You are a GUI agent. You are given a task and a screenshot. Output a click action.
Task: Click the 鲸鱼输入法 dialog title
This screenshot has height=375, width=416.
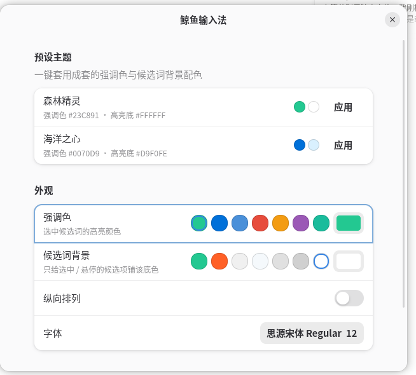pyautogui.click(x=204, y=20)
